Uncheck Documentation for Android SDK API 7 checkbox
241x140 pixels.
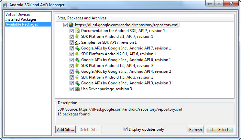point(71,31)
